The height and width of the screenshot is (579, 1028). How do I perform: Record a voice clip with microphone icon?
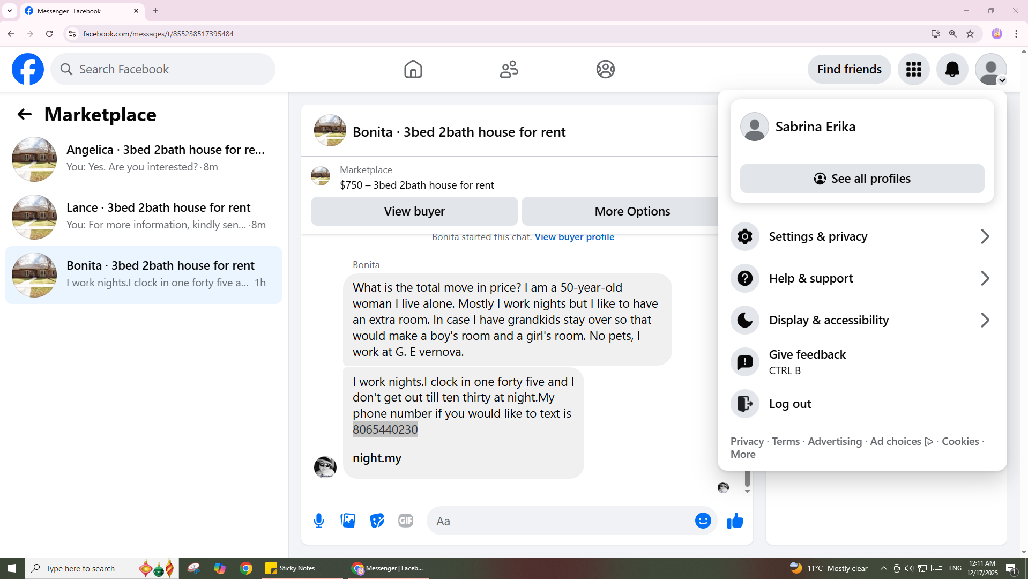319,521
